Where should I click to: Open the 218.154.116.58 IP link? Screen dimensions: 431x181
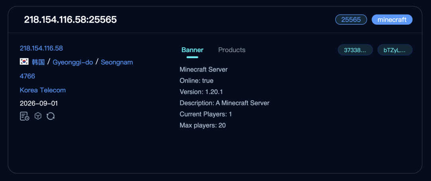coord(41,48)
